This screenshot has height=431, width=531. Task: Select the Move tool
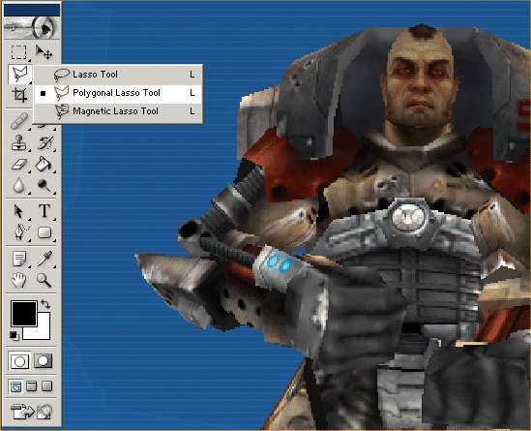pos(44,52)
